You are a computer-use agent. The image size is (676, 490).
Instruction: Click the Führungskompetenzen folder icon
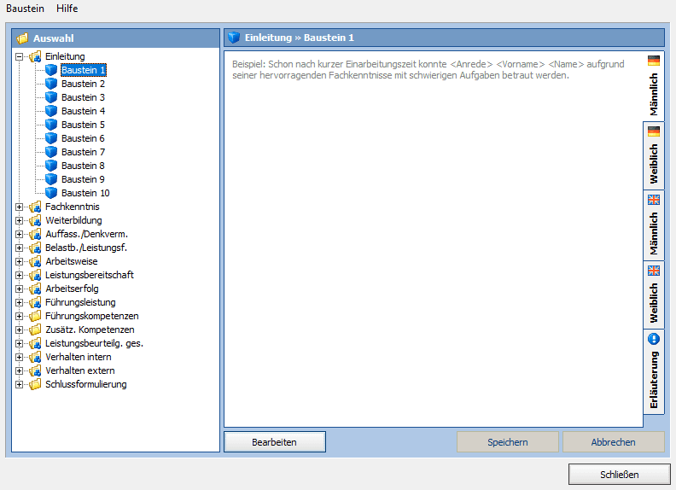(x=35, y=316)
